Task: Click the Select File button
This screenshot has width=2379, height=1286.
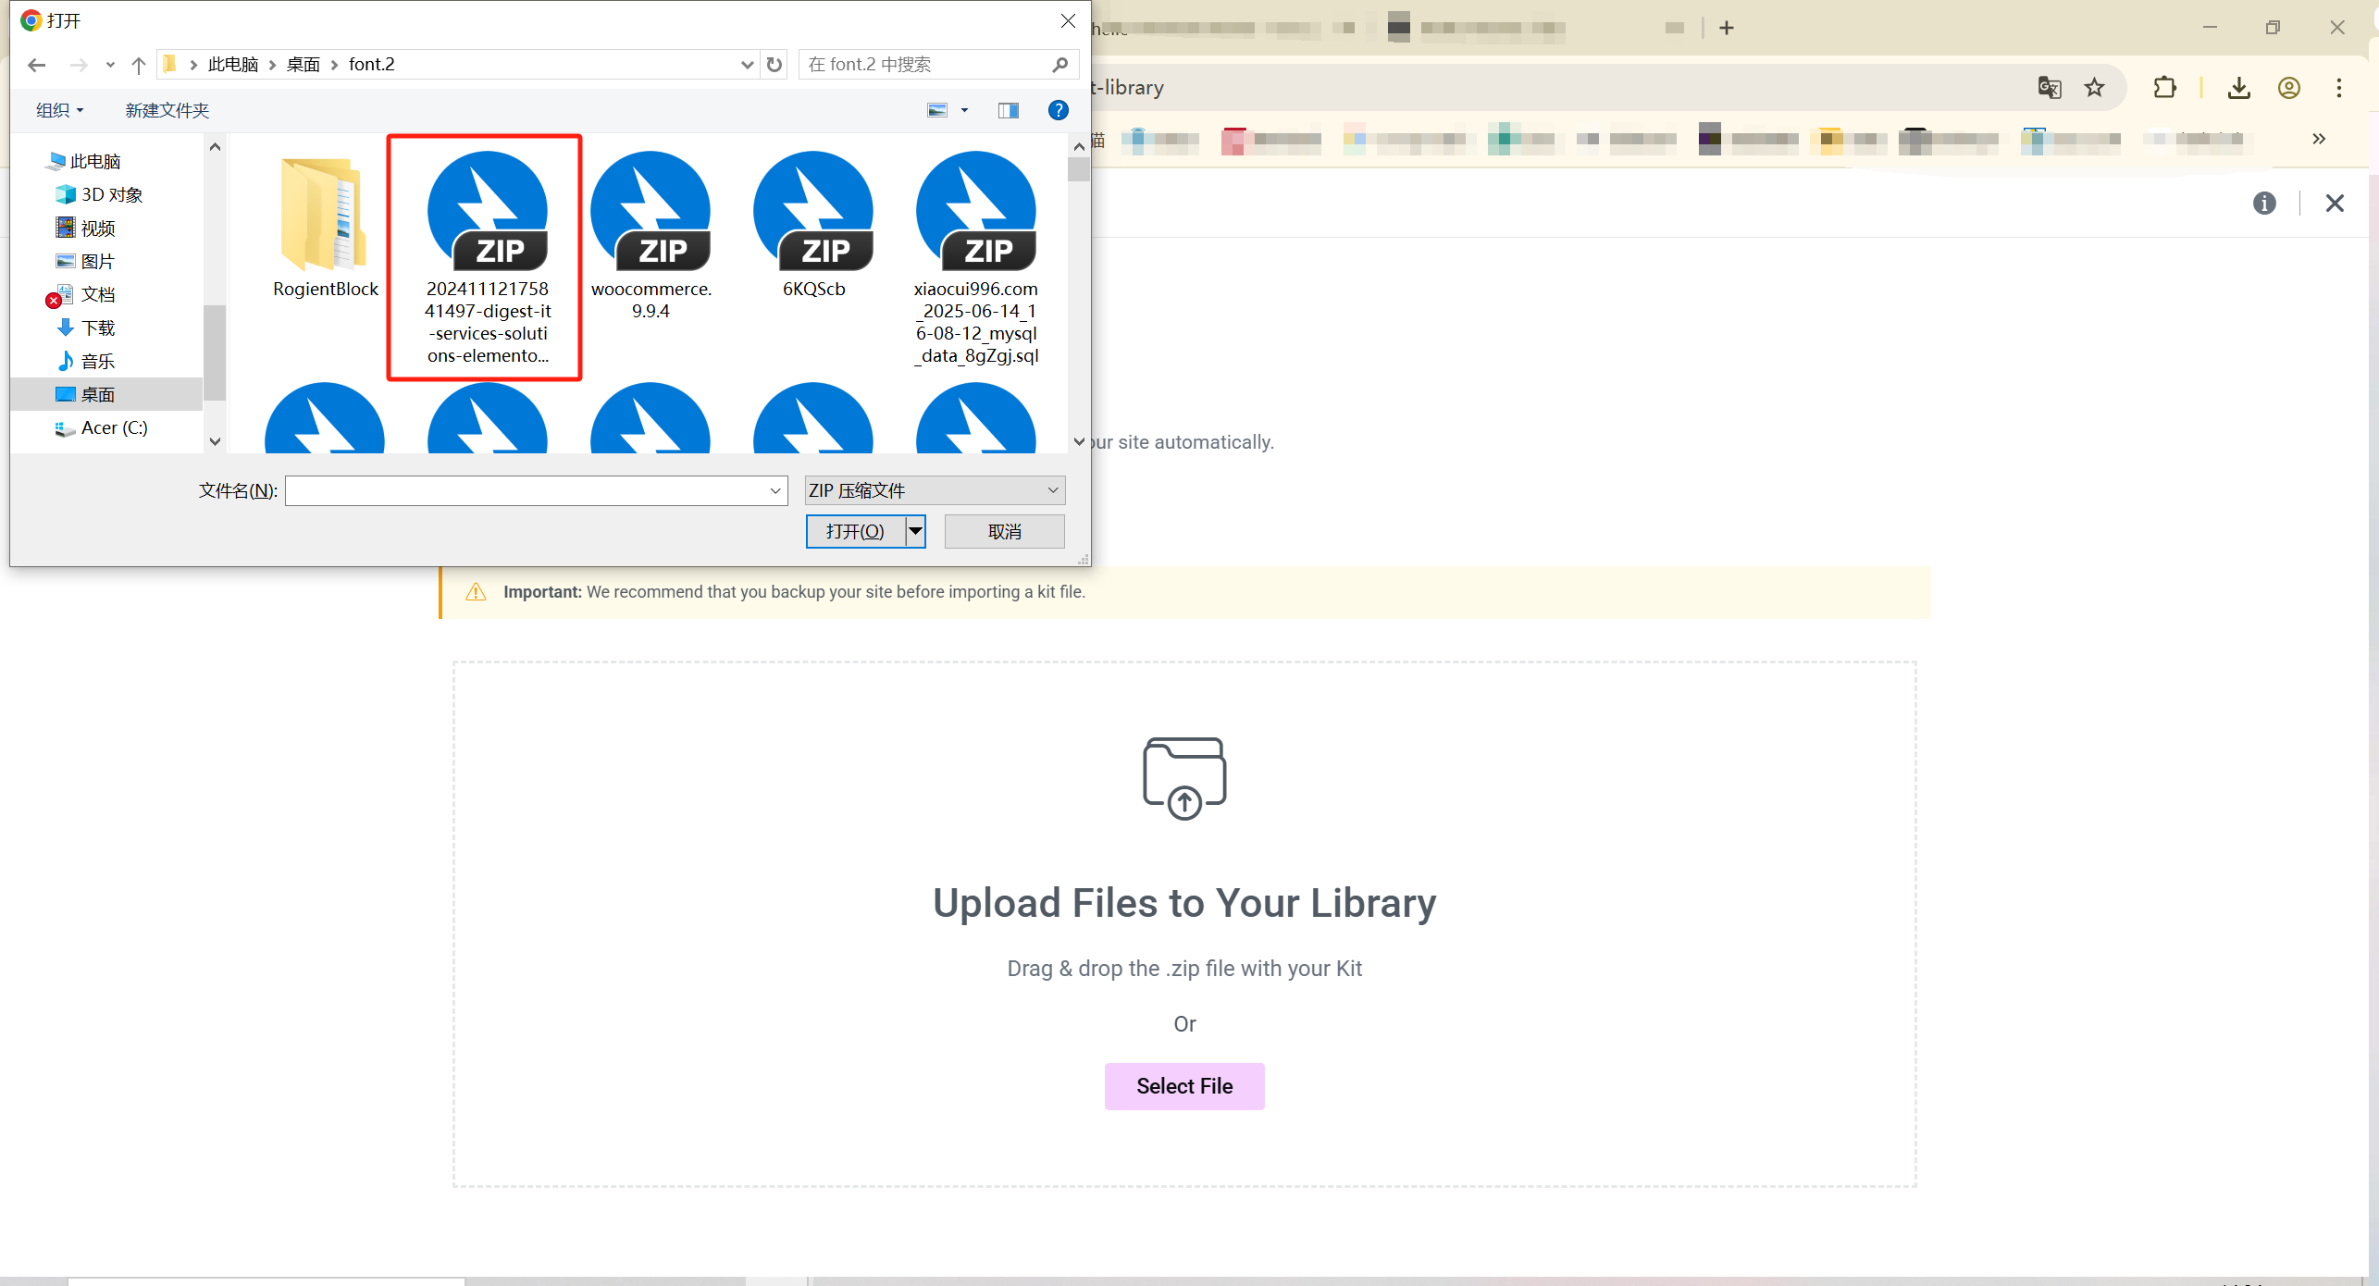Action: [1183, 1086]
